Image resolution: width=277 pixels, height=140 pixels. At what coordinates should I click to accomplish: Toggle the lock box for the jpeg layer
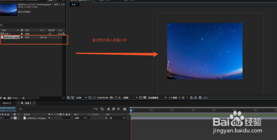8,118
